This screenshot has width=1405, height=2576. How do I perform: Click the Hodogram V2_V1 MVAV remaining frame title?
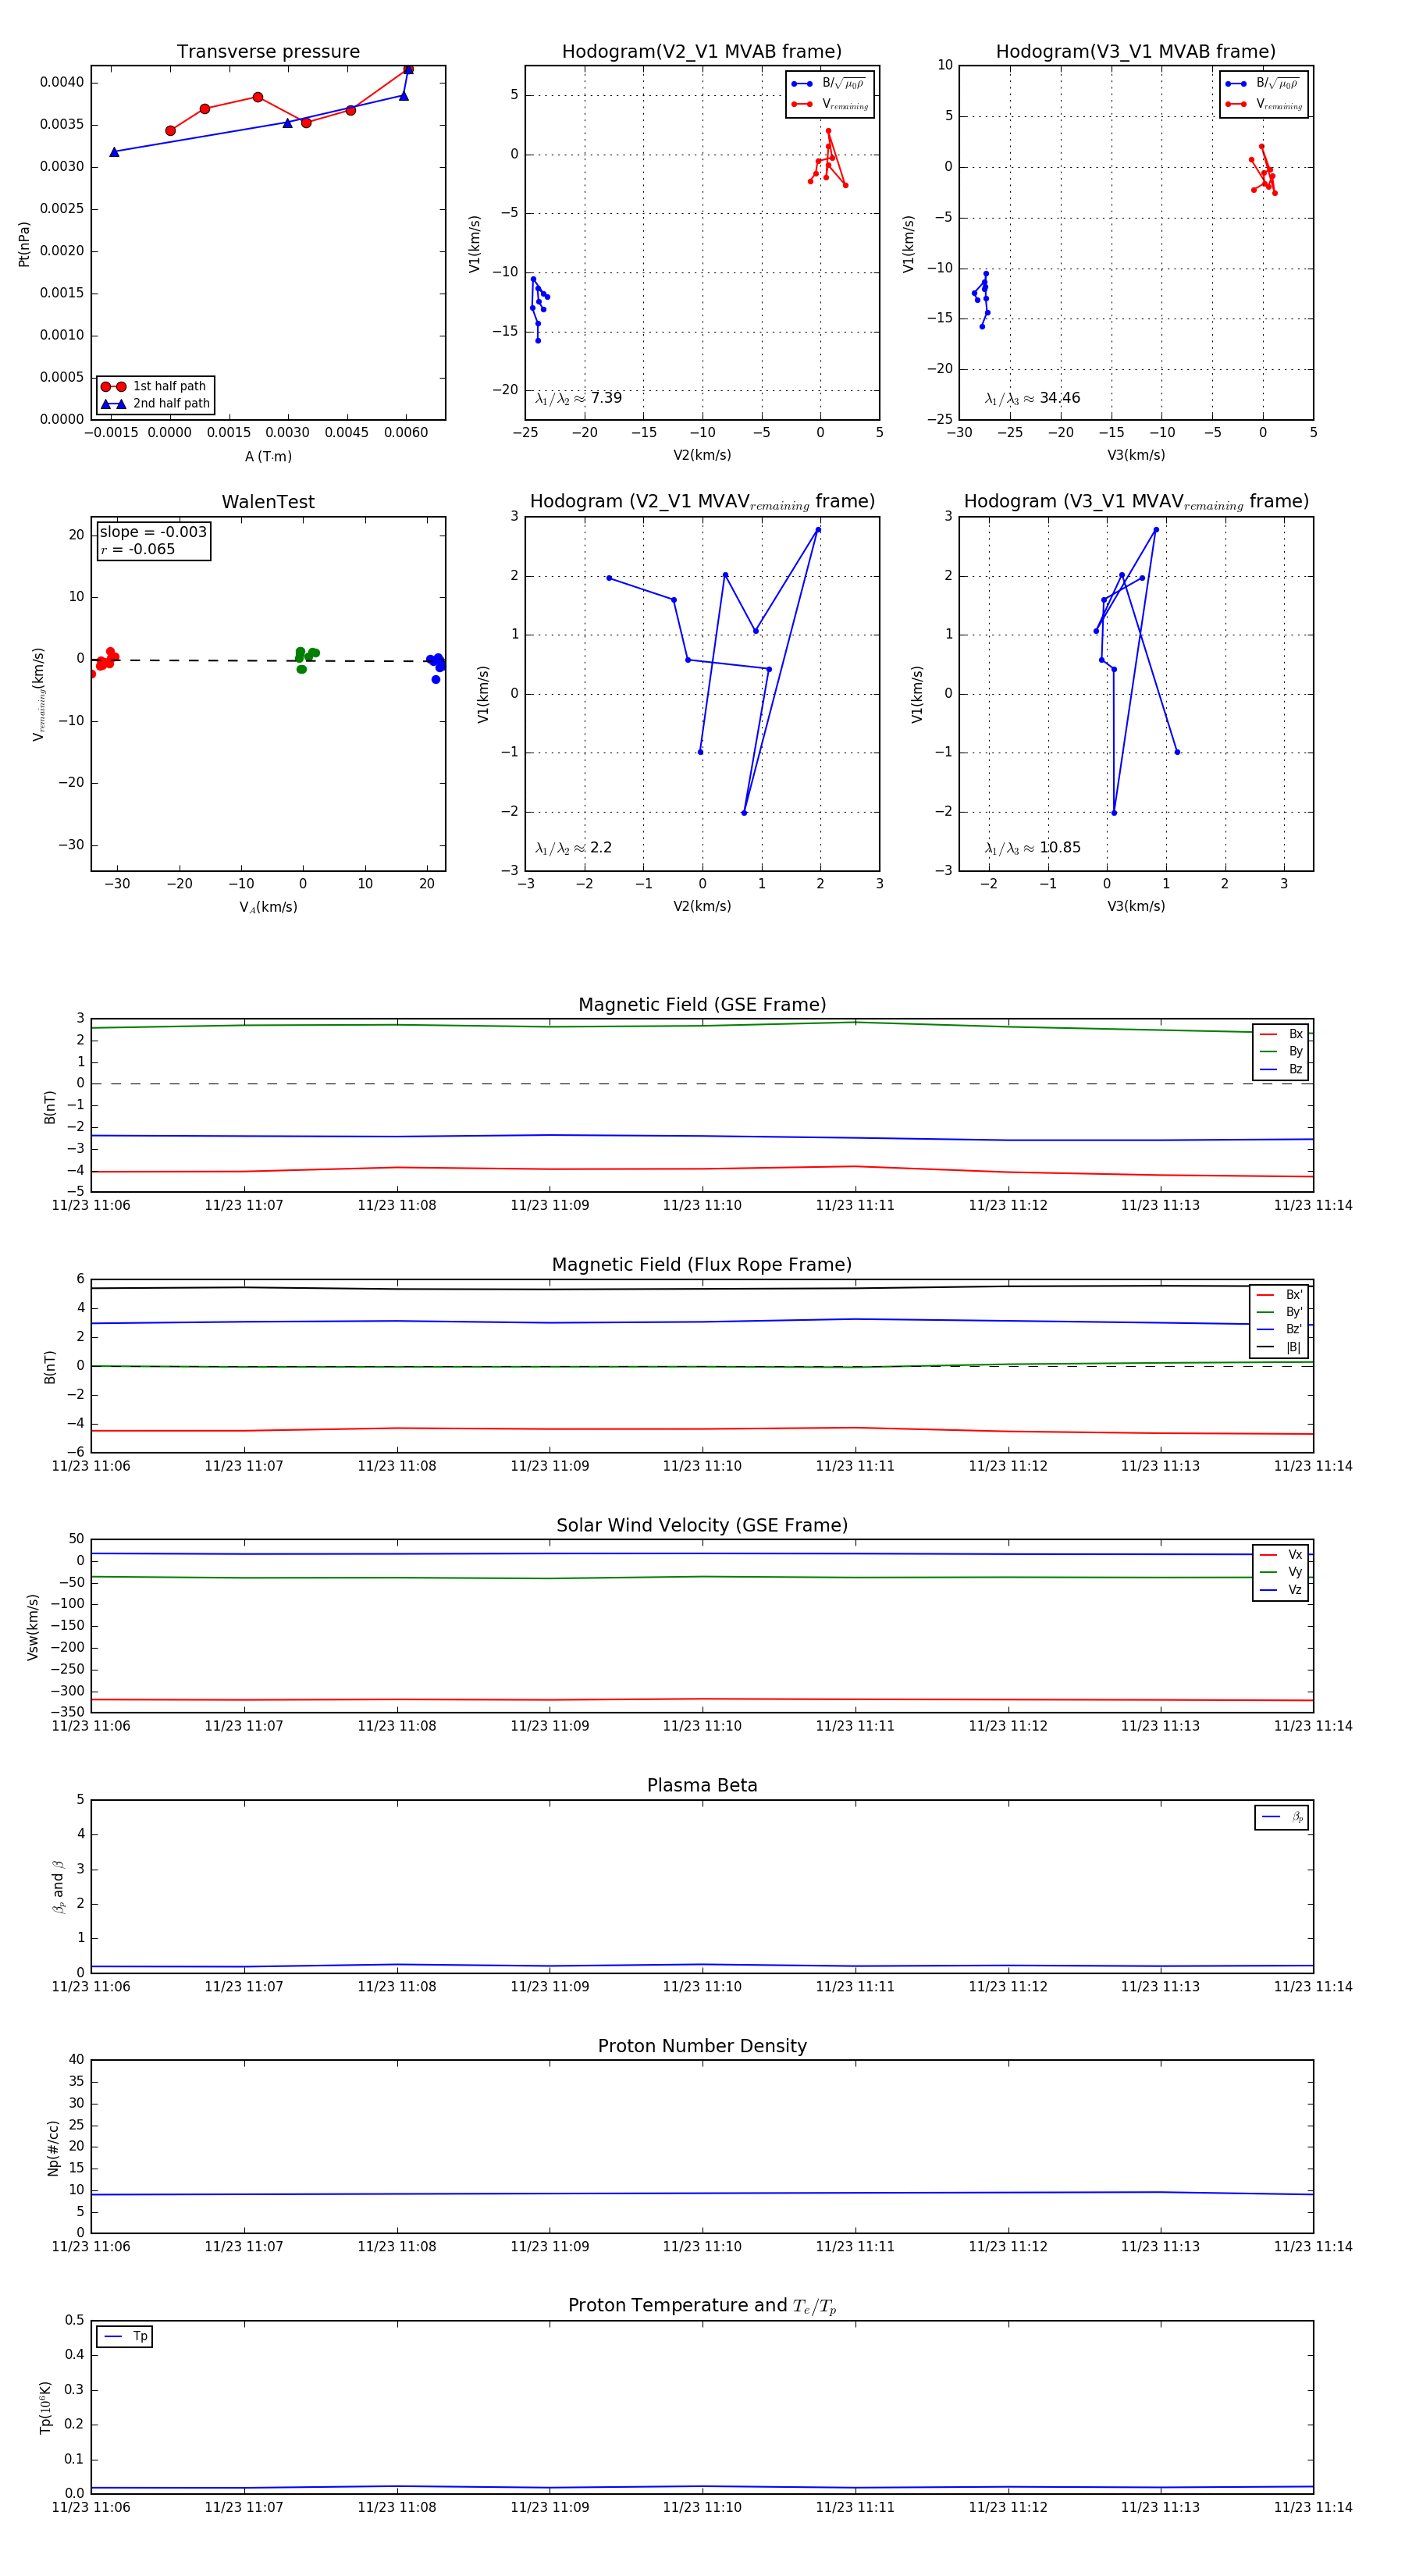(x=702, y=502)
